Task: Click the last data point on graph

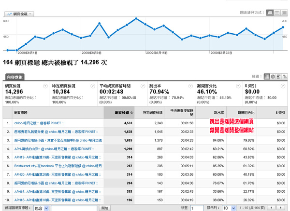Action: click(283, 27)
